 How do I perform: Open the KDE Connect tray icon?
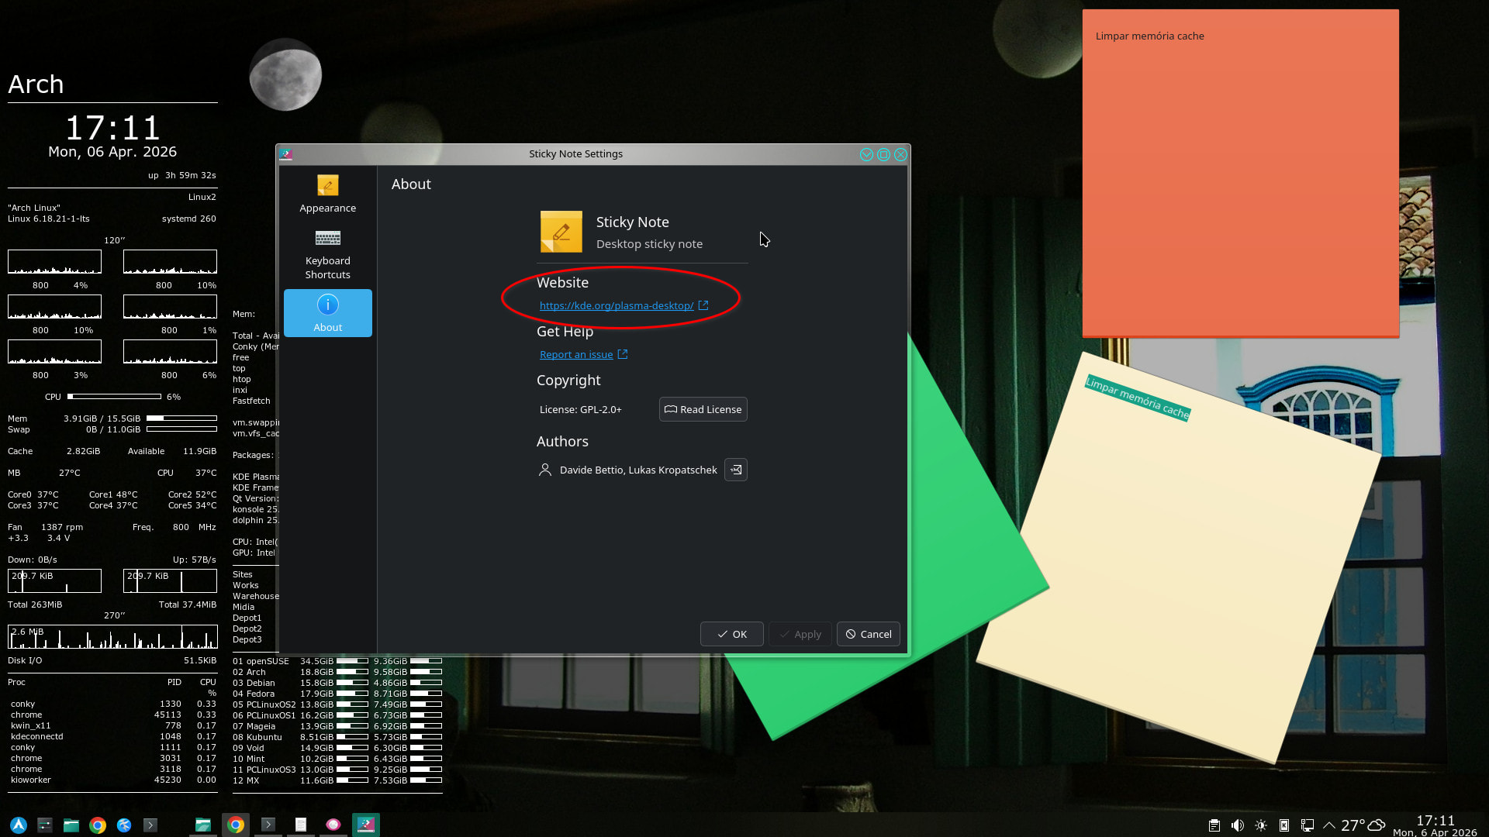click(1284, 825)
